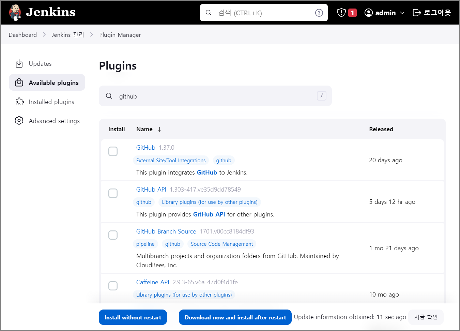Click github tag under GitHub API
Screen dimensions: 460x331
144,202
